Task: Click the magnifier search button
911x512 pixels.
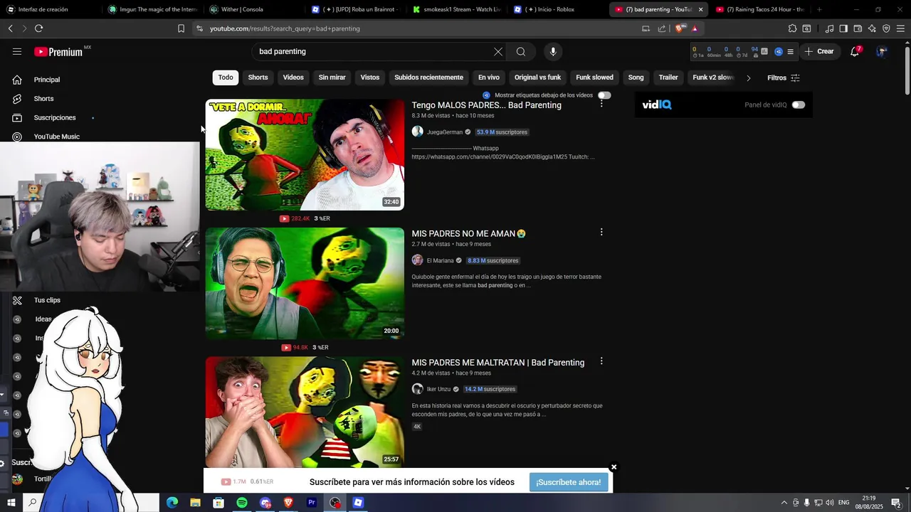Action: pyautogui.click(x=521, y=51)
